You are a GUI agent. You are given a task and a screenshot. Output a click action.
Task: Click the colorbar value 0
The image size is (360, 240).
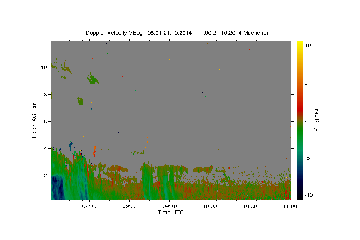[306, 120]
